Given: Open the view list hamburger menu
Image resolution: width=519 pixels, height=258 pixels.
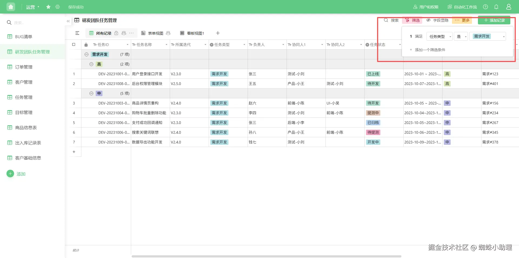Looking at the screenshot, I should [x=77, y=33].
